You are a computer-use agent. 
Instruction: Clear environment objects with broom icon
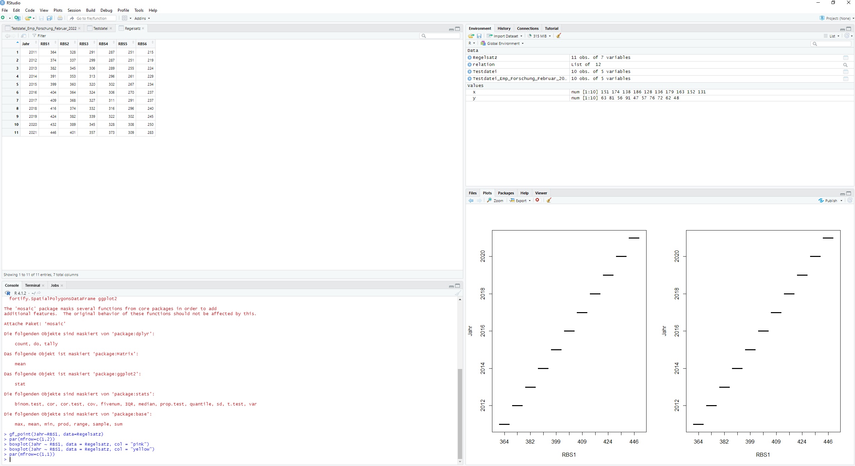[x=559, y=36]
